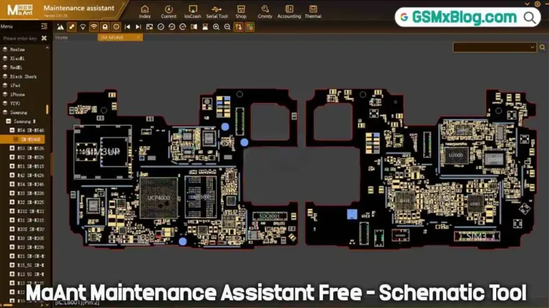Switch to the Home tab
Viewport: 549px width, 308px height.
[x=61, y=37]
